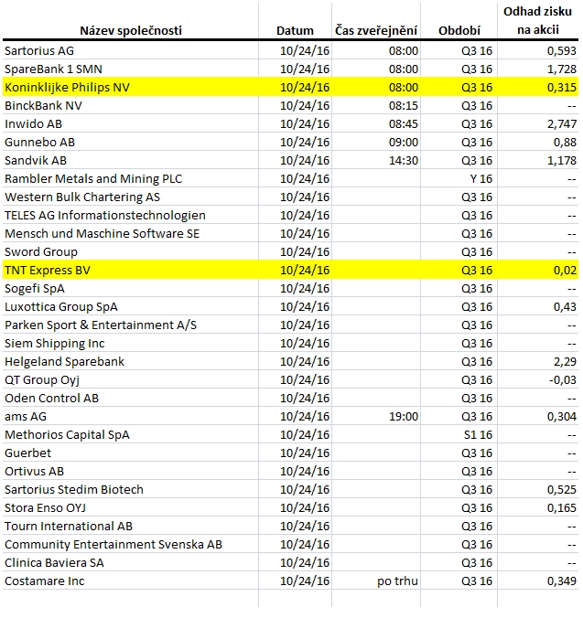Click the 'Název společnosti' column header
The image size is (583, 618).
tap(131, 31)
